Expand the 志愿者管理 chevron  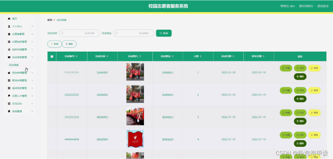[x=32, y=34]
